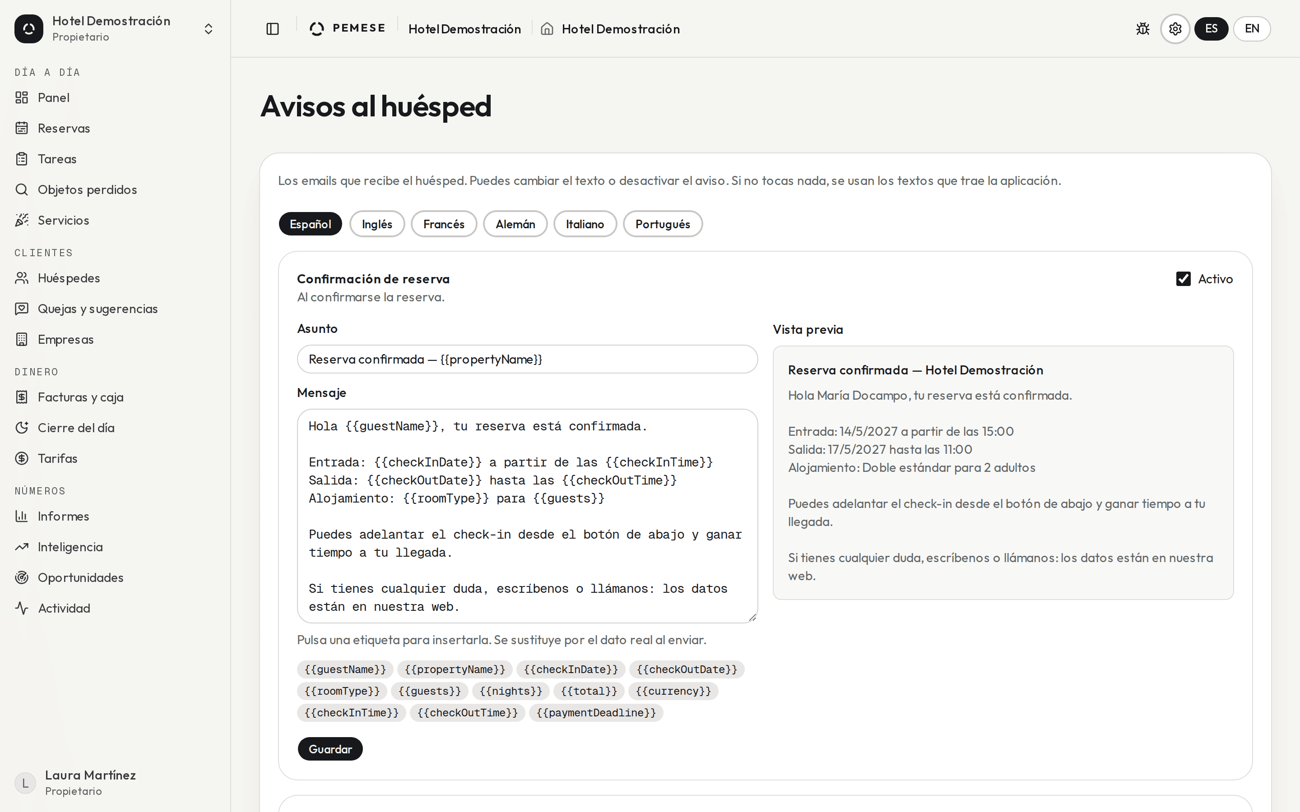Click the home icon in the breadcrumb
Viewport: 1300px width, 812px height.
point(547,28)
